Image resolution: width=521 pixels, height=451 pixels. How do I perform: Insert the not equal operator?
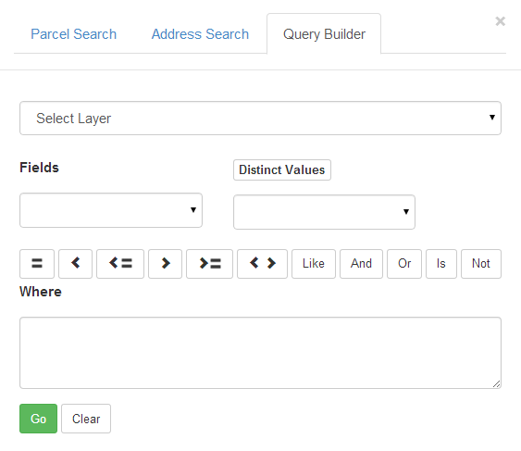[x=262, y=264]
